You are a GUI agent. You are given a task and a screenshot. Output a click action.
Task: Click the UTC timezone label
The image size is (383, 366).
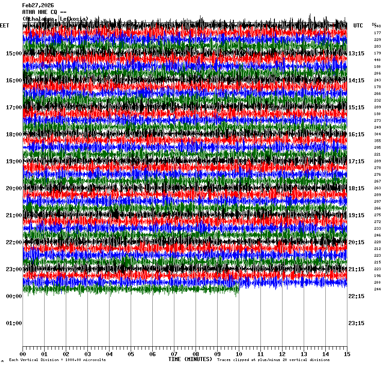(358, 26)
